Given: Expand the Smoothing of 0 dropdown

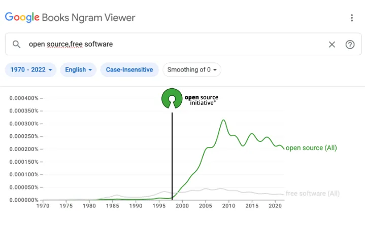Looking at the screenshot, I should (192, 69).
